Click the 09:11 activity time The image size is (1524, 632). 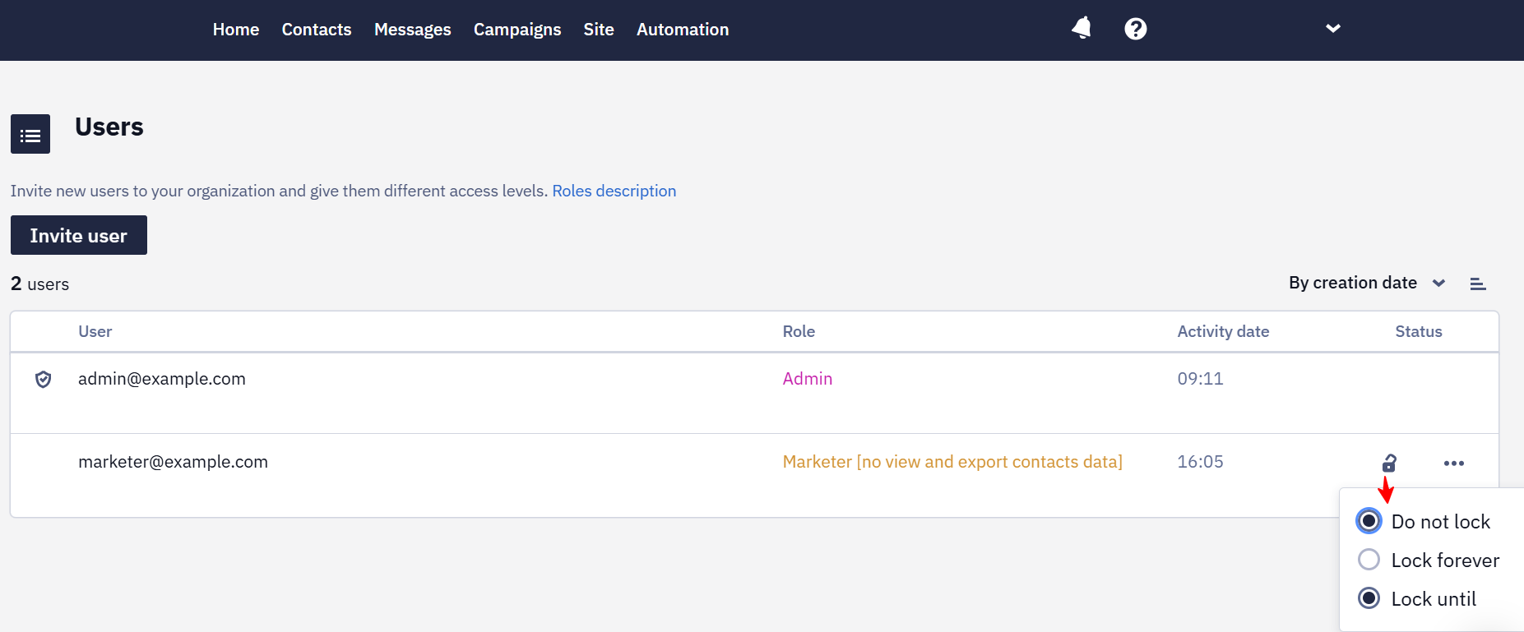[1200, 379]
